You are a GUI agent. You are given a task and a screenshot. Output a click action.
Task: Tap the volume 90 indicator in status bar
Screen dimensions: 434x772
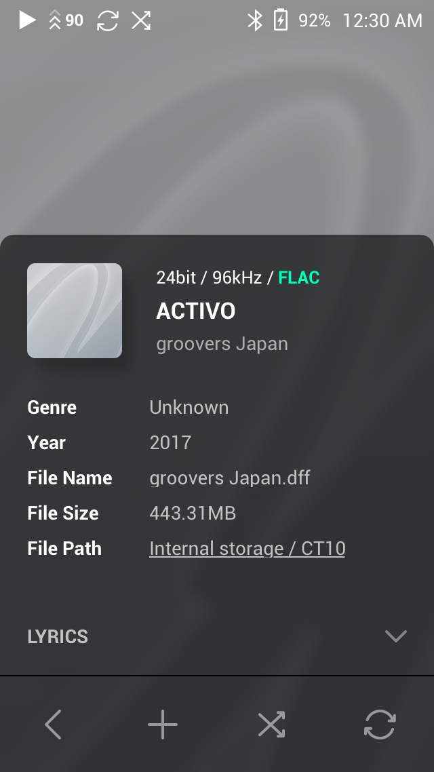[66, 20]
